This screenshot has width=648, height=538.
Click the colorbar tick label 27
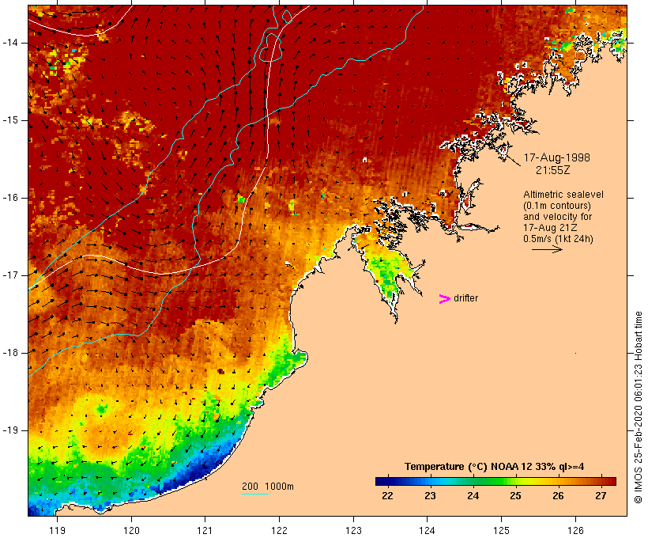pos(601,496)
